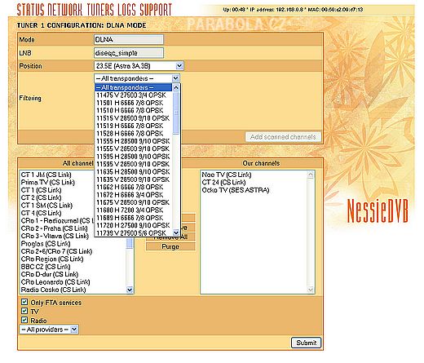Choose transponder 11689 H 6666 7/8
The height and width of the screenshot is (363, 424).
[x=133, y=218]
